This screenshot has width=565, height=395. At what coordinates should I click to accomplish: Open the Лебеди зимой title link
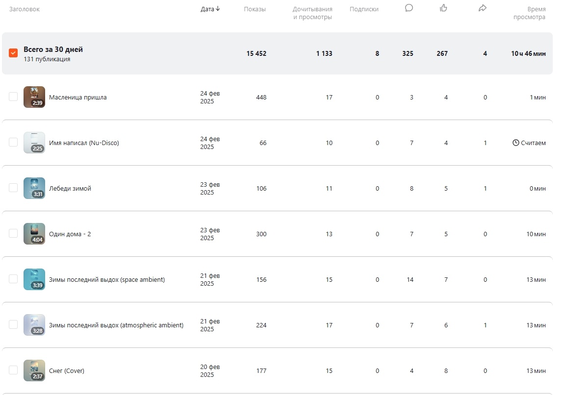click(x=70, y=189)
